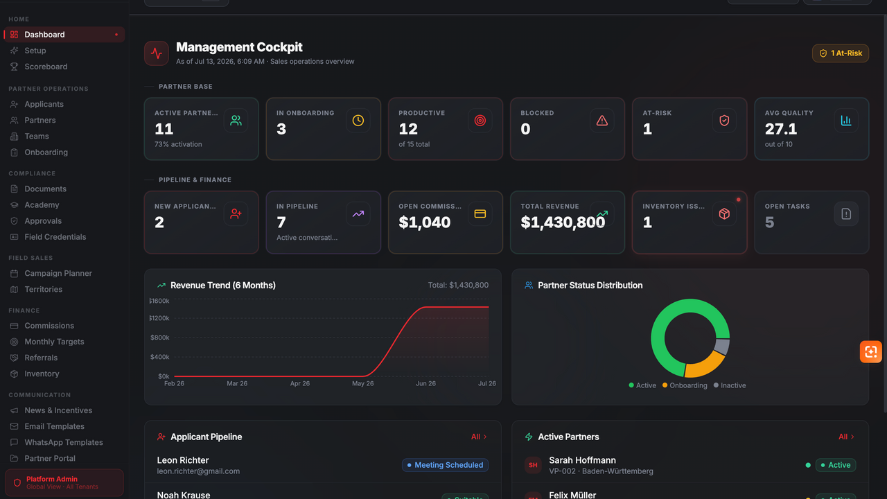The height and width of the screenshot is (499, 887).
Task: Click Sarah Hoffmann's Active status badge
Action: pyautogui.click(x=835, y=465)
